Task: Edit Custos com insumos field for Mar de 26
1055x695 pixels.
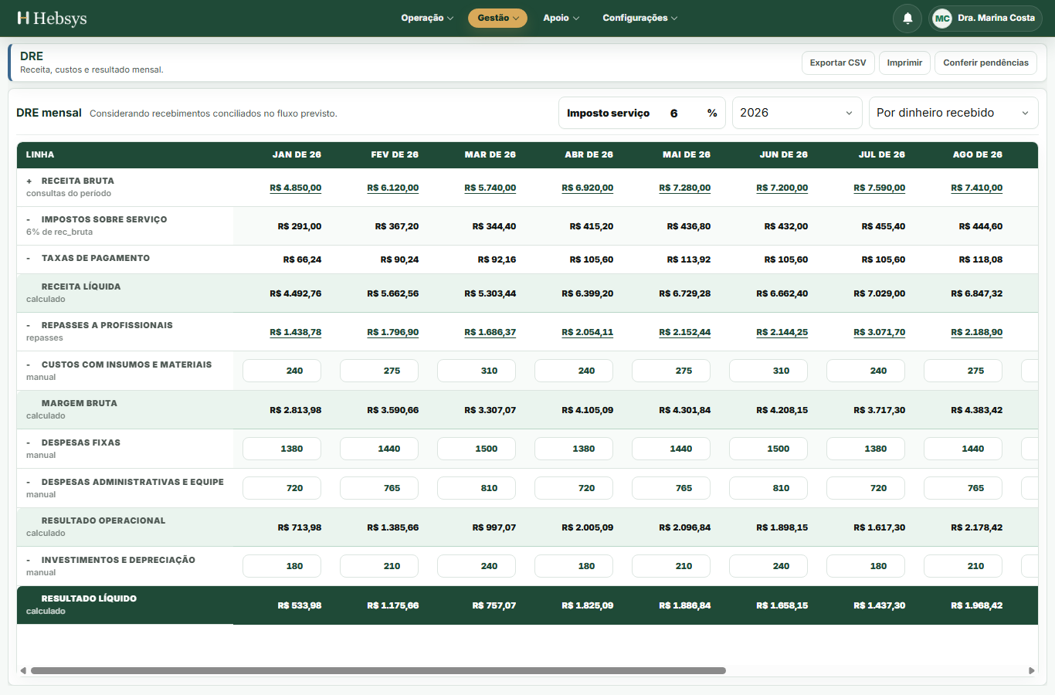Action: [477, 371]
